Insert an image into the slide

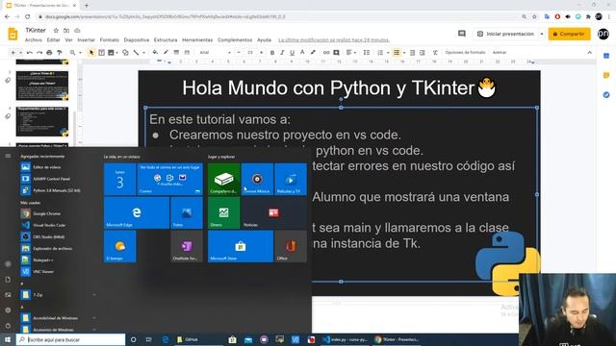point(112,53)
